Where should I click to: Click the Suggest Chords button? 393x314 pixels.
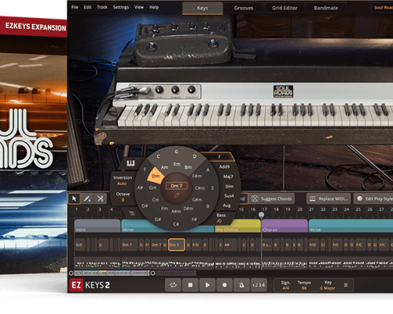(272, 199)
